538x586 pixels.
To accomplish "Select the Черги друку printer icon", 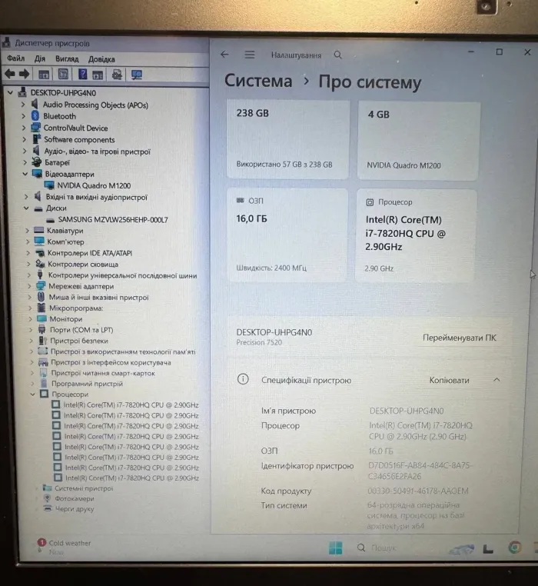I will pyautogui.click(x=48, y=508).
